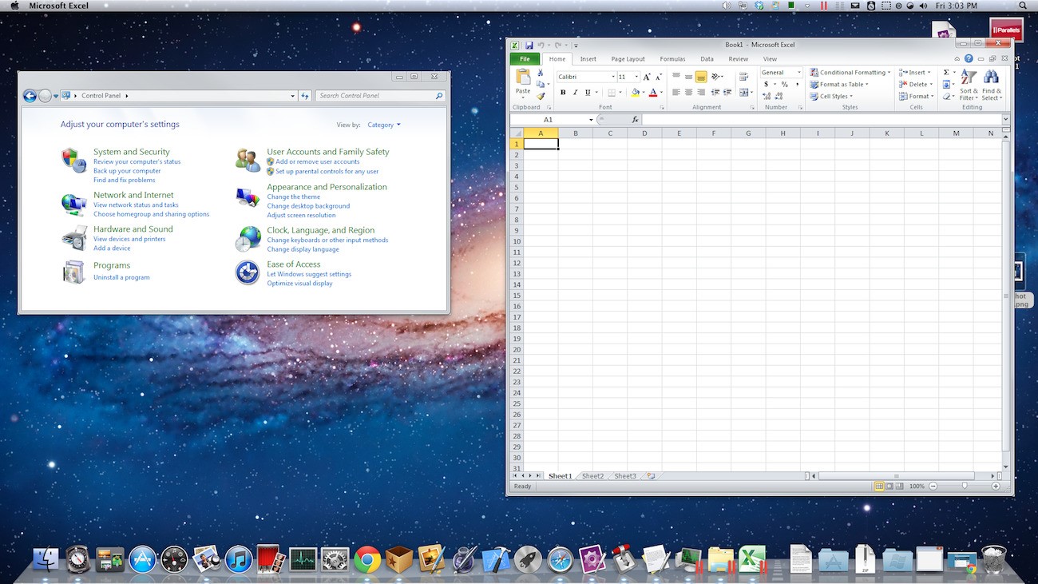Open Google Chrome from the Dock

click(367, 559)
